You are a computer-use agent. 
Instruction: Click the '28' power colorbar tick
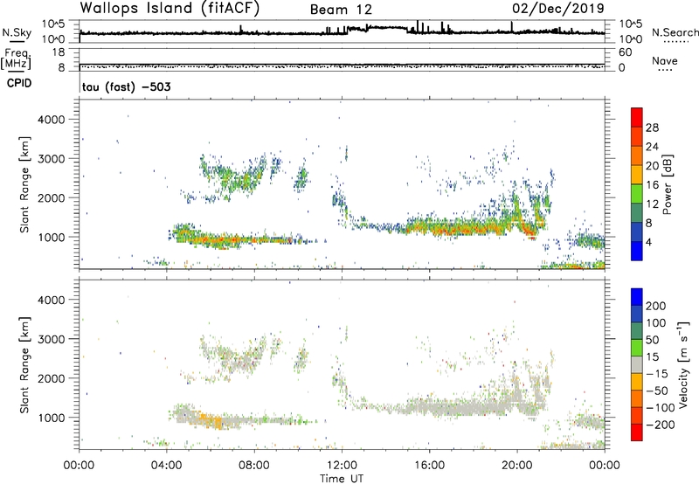(652, 128)
